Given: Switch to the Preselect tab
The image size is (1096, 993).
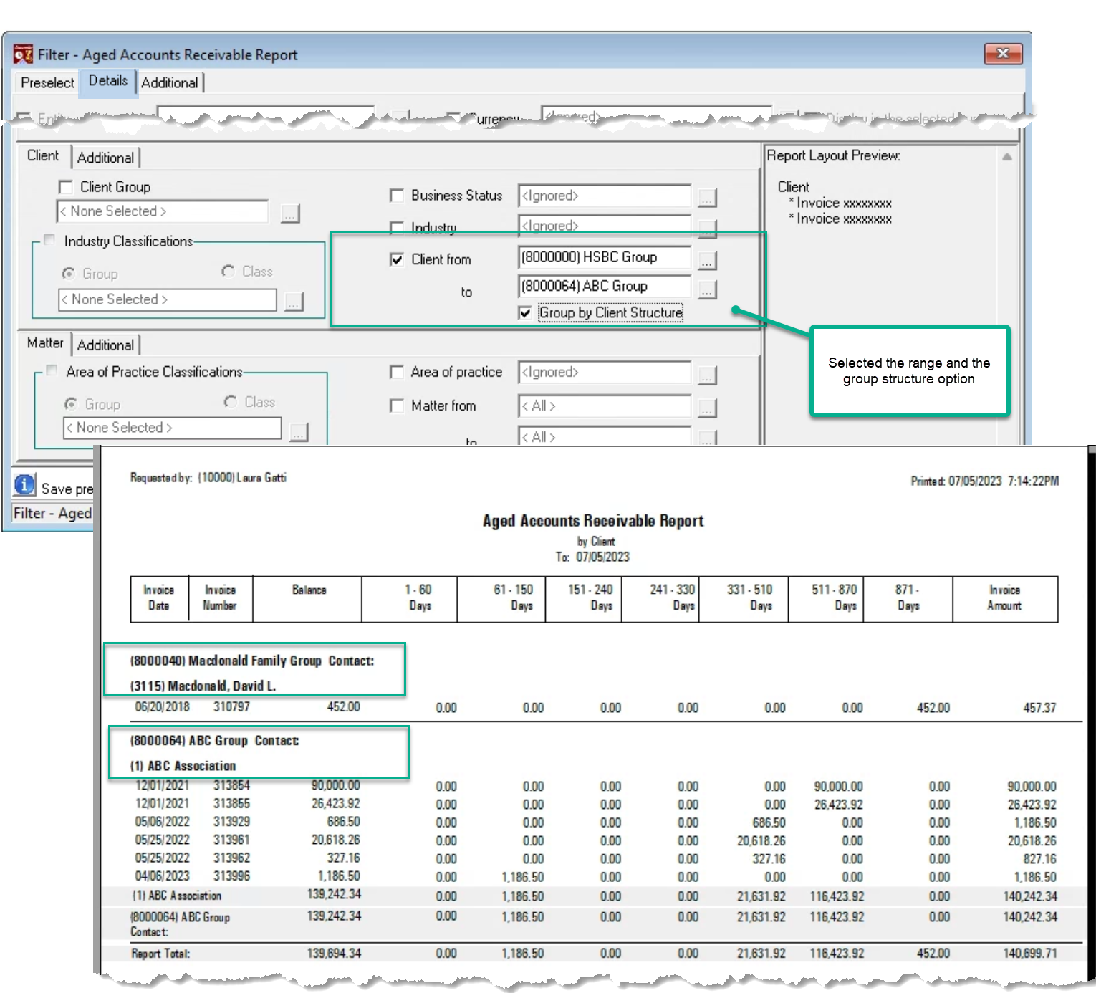Looking at the screenshot, I should [47, 82].
